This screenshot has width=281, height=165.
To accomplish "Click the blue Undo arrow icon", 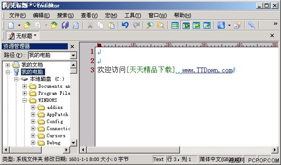I will coord(125,25).
